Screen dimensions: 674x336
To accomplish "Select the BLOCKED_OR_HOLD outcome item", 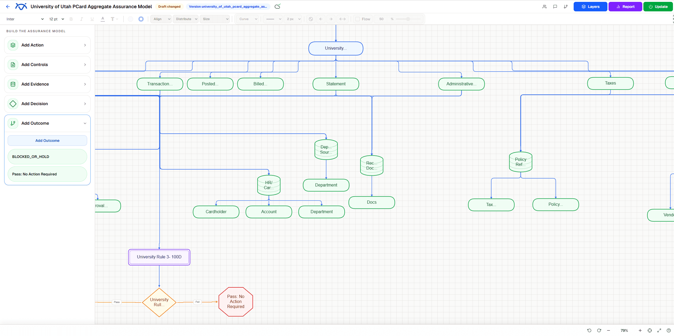I will click(x=48, y=157).
